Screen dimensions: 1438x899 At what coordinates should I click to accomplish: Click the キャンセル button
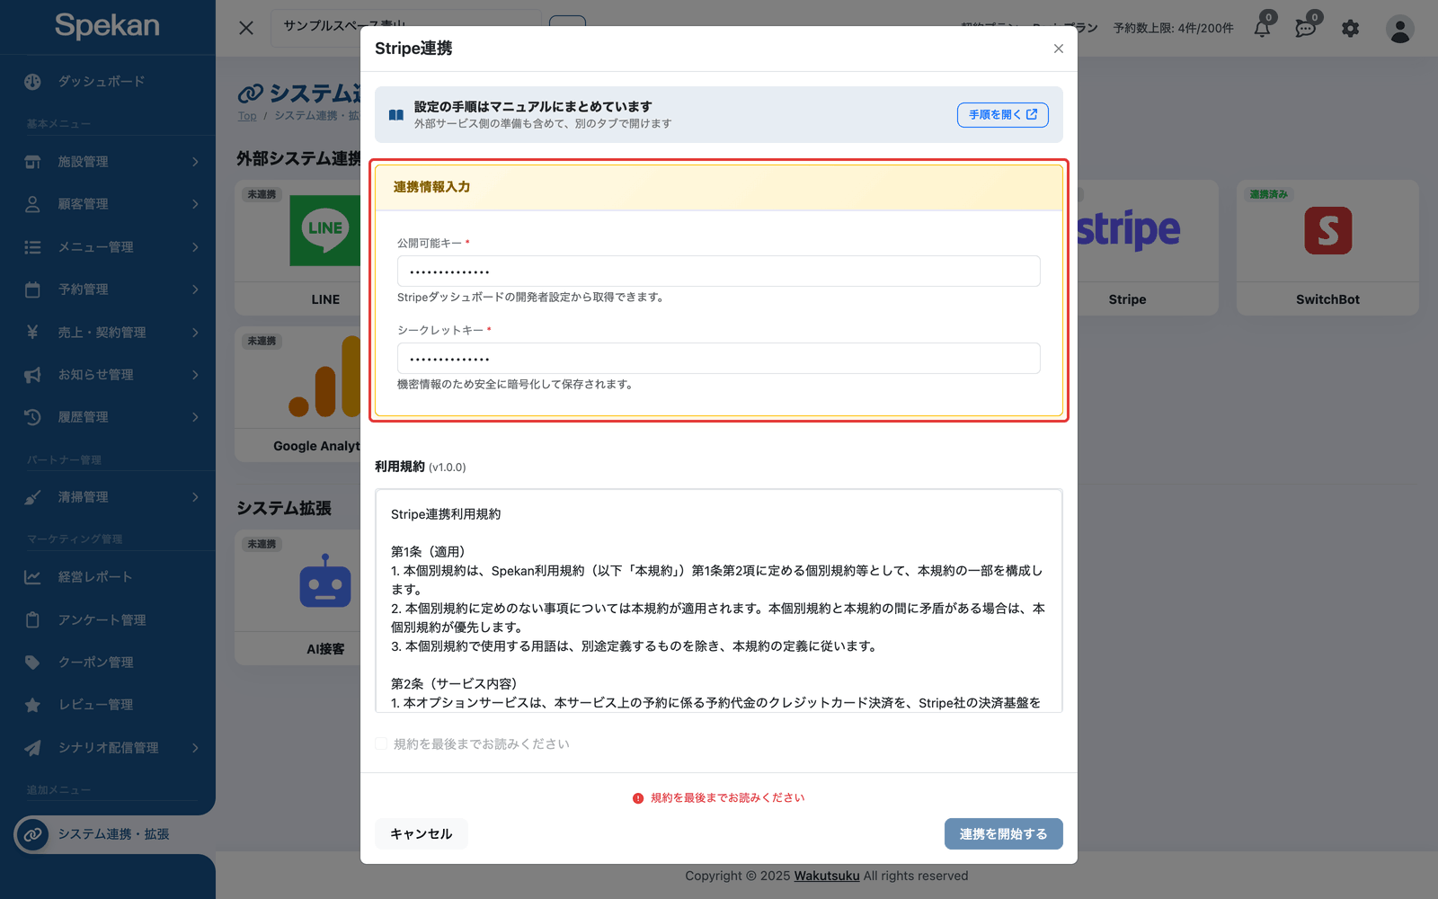click(421, 834)
